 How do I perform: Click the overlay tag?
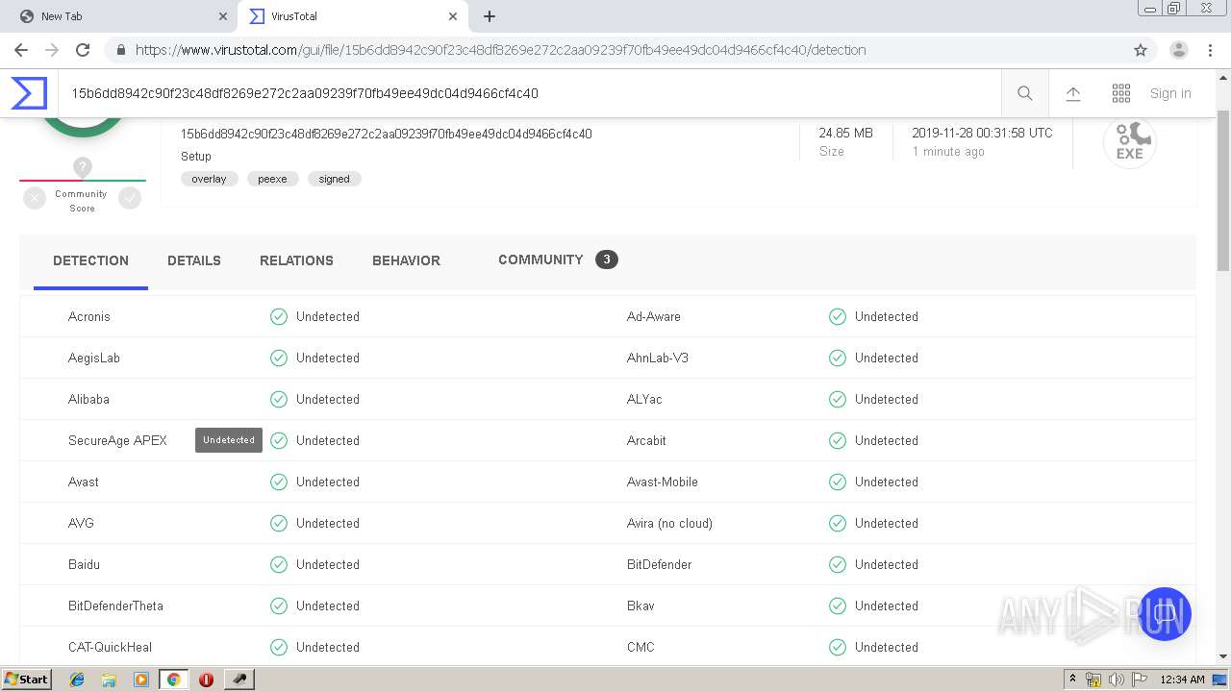click(209, 179)
